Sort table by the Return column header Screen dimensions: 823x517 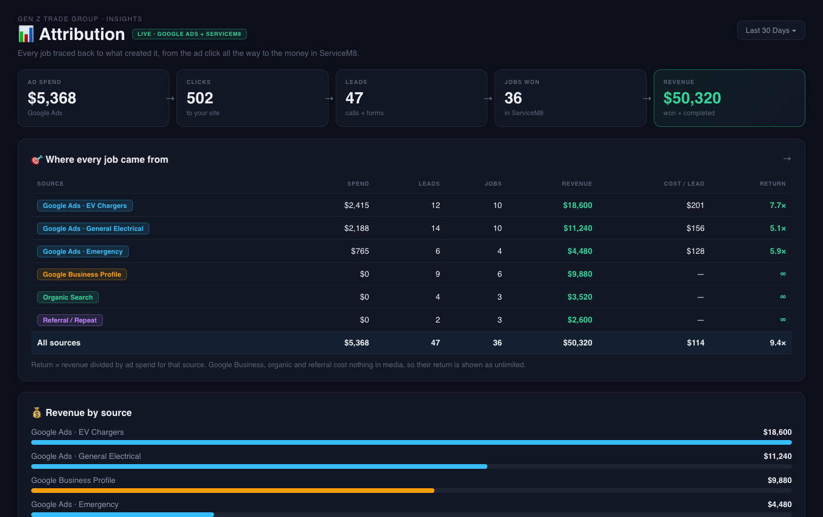point(772,184)
